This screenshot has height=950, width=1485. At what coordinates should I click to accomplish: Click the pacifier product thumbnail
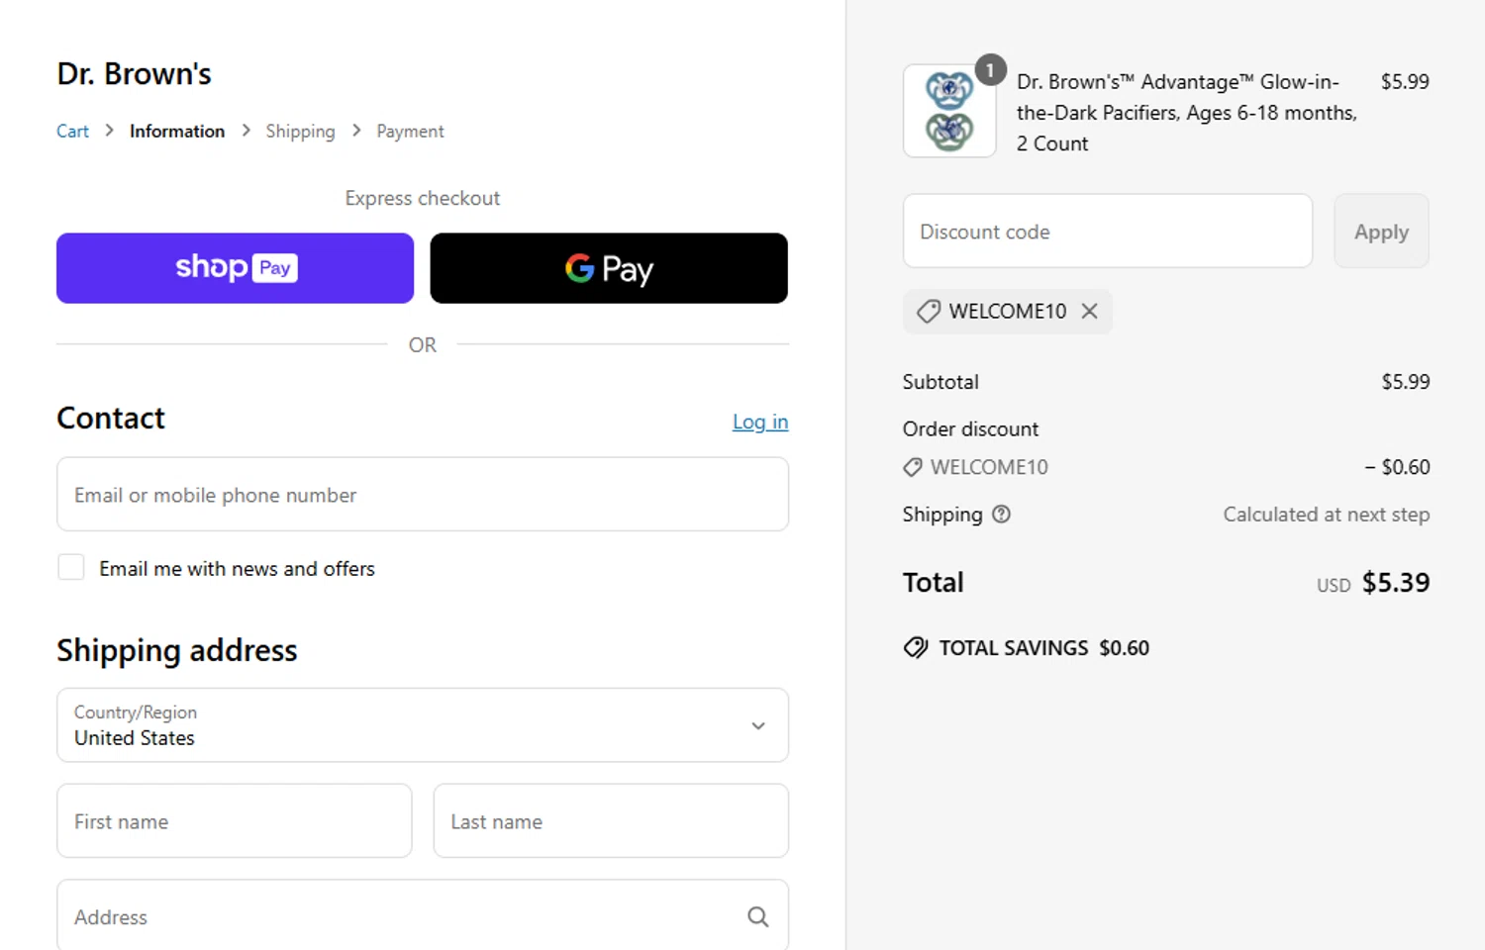tap(949, 111)
